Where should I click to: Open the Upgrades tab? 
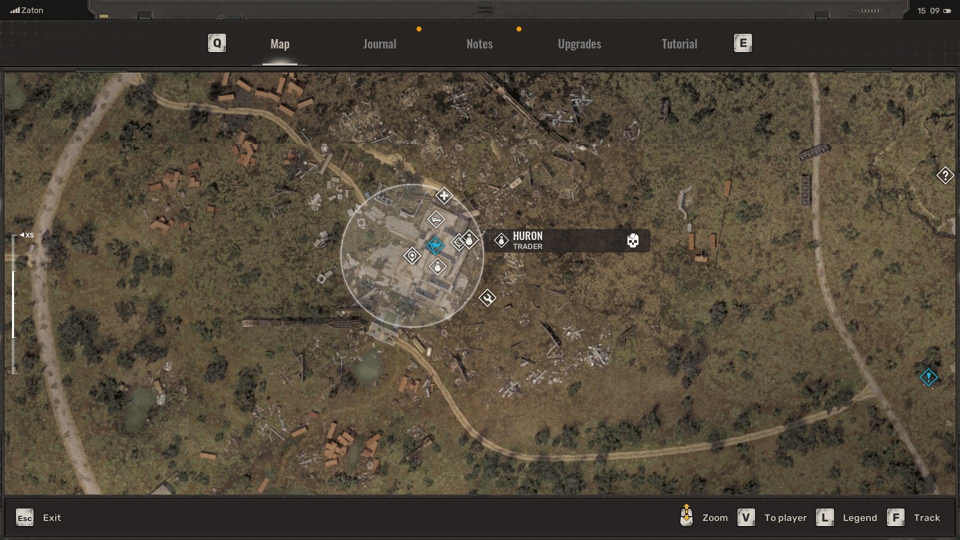579,43
